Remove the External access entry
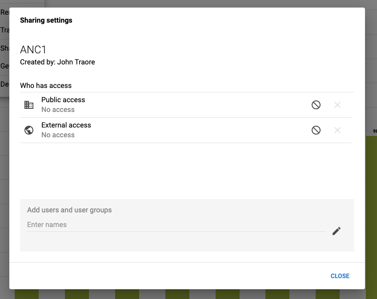 (x=337, y=130)
